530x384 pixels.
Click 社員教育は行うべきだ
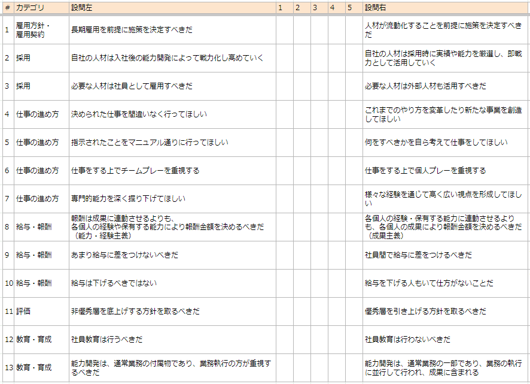pyautogui.click(x=172, y=339)
